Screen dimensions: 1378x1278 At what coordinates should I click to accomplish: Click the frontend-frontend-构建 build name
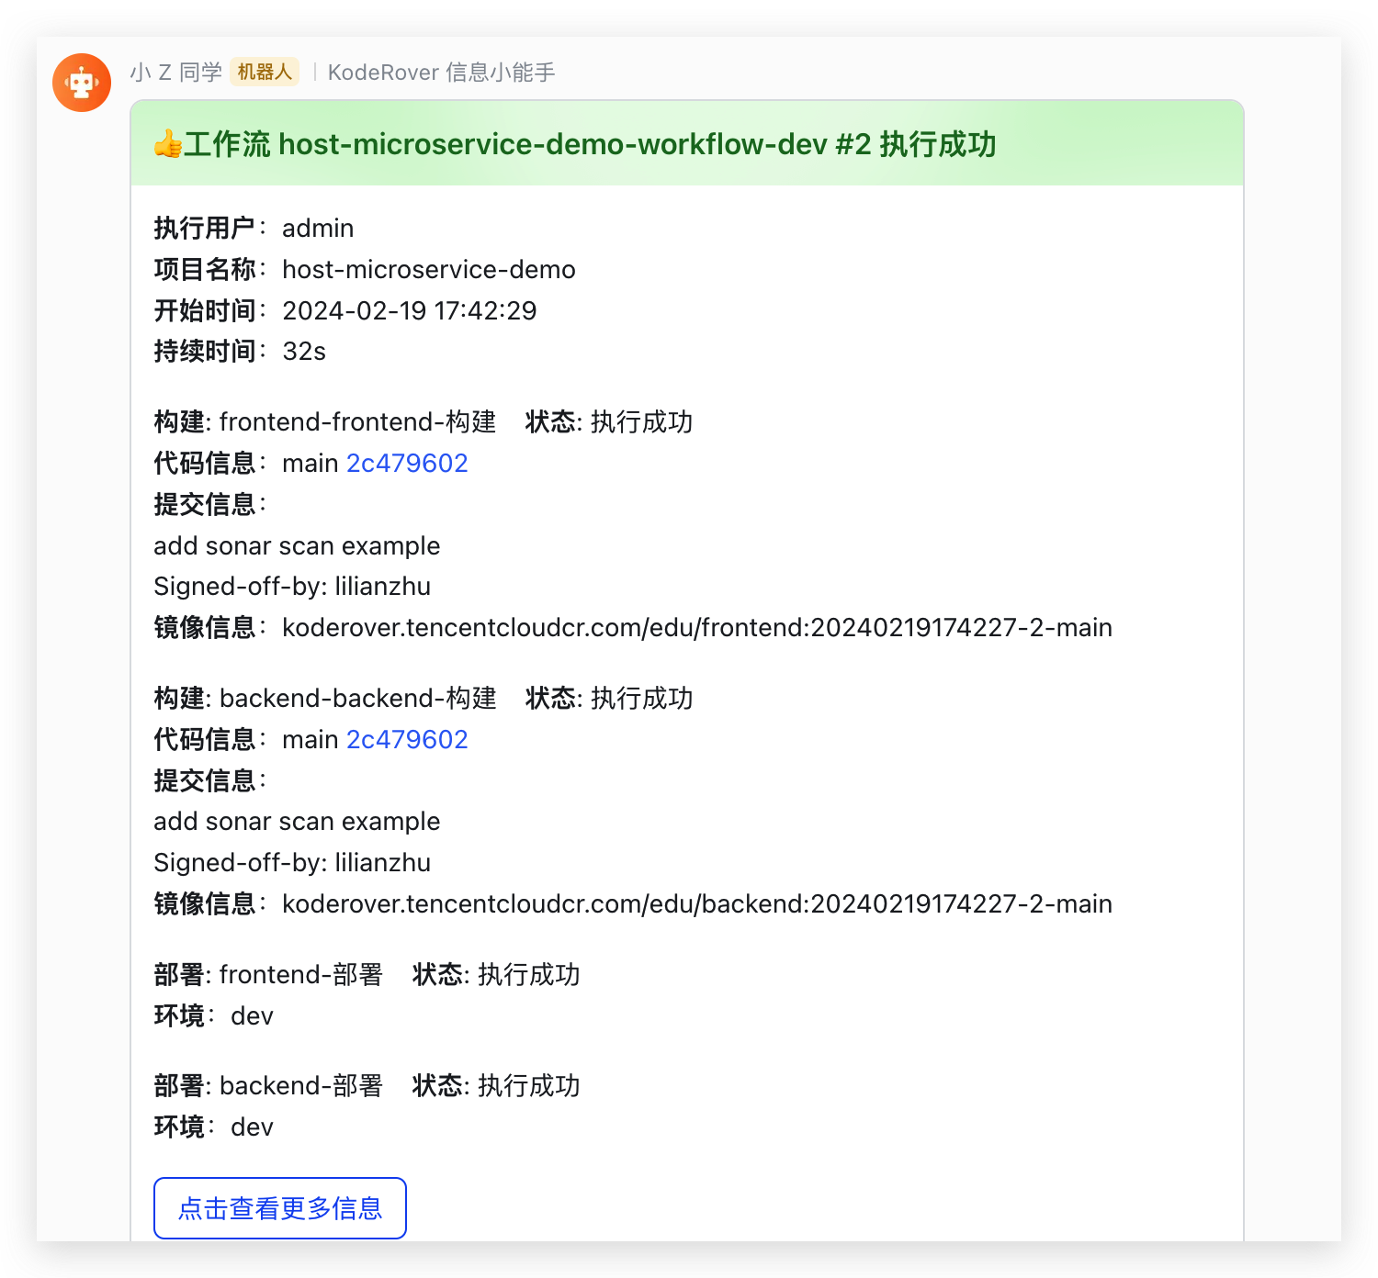coord(357,421)
